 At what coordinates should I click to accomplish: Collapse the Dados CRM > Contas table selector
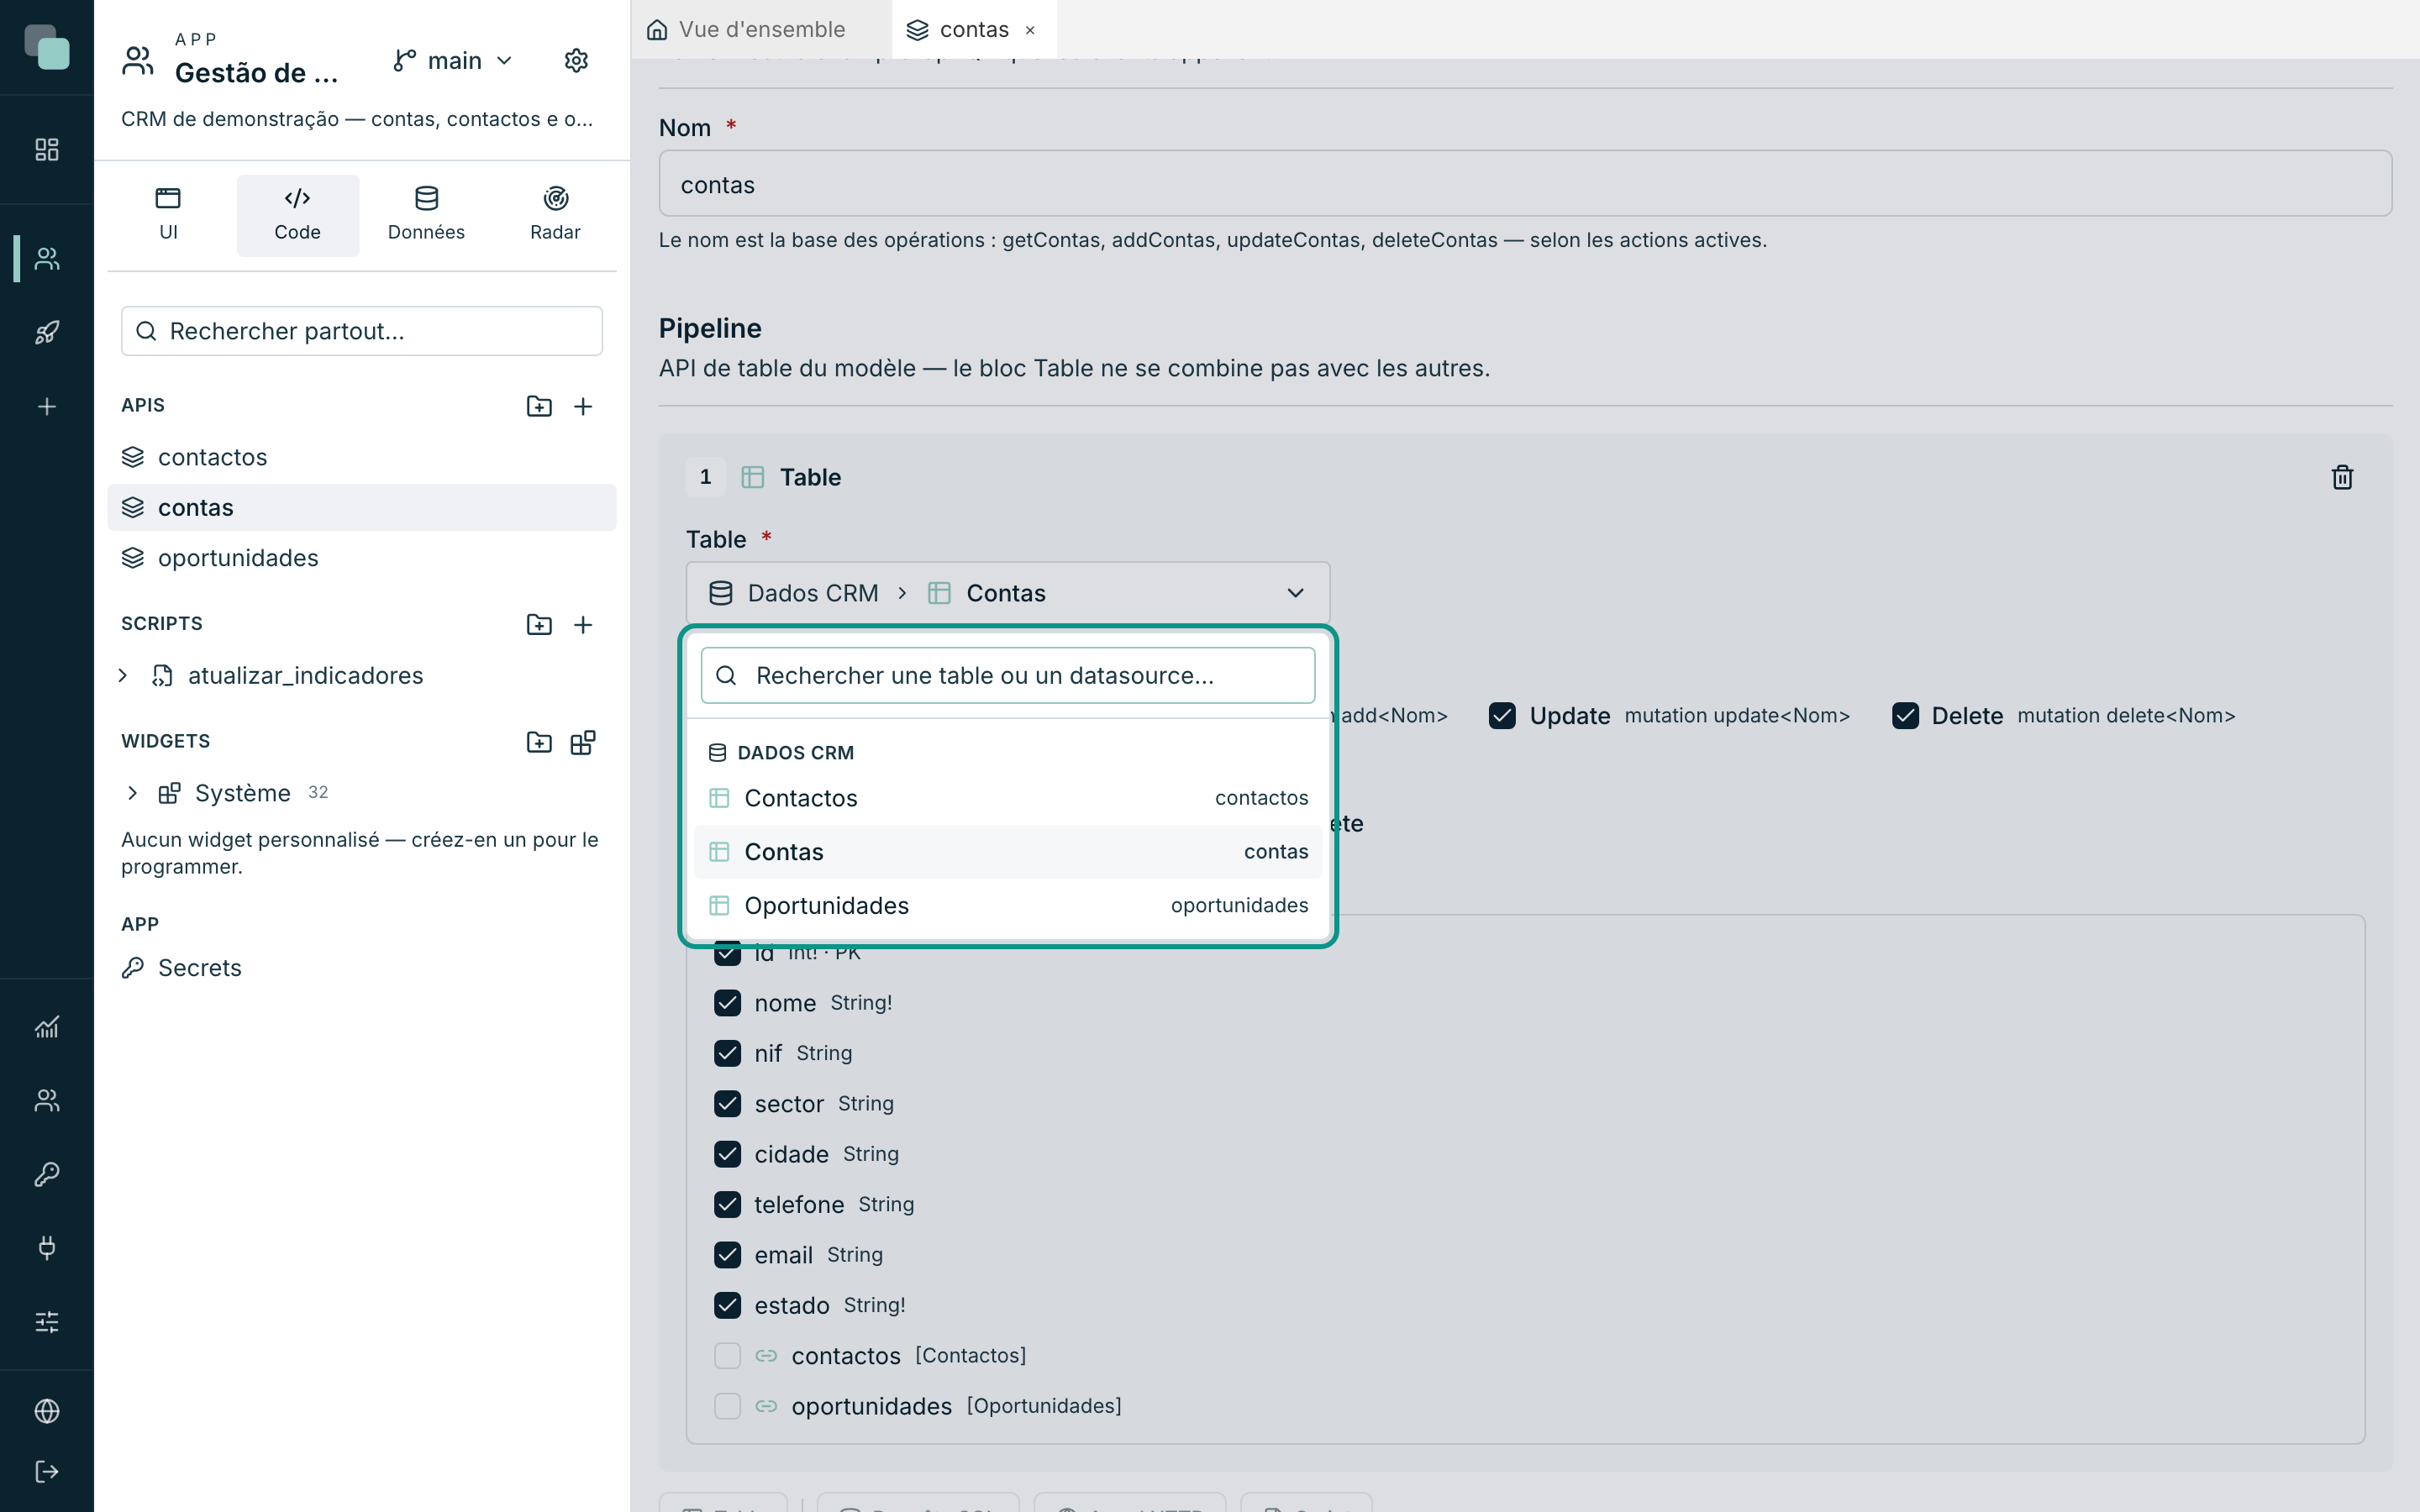coord(1007,593)
